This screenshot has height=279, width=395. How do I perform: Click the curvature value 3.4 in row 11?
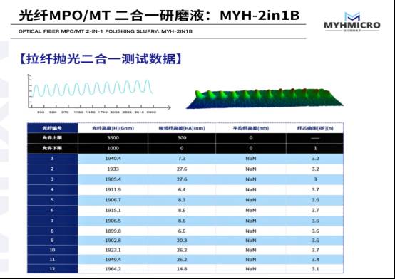[x=315, y=259]
